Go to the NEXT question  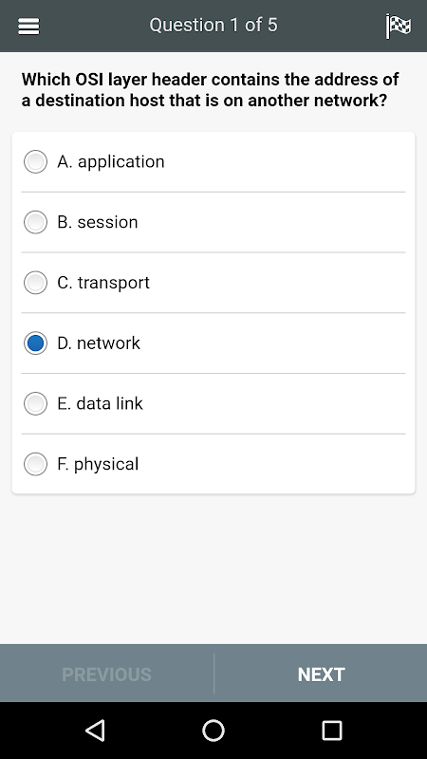(x=321, y=675)
